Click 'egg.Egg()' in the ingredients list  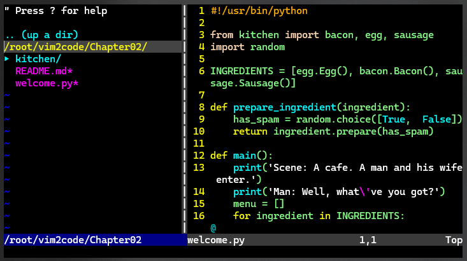pyautogui.click(x=322, y=71)
